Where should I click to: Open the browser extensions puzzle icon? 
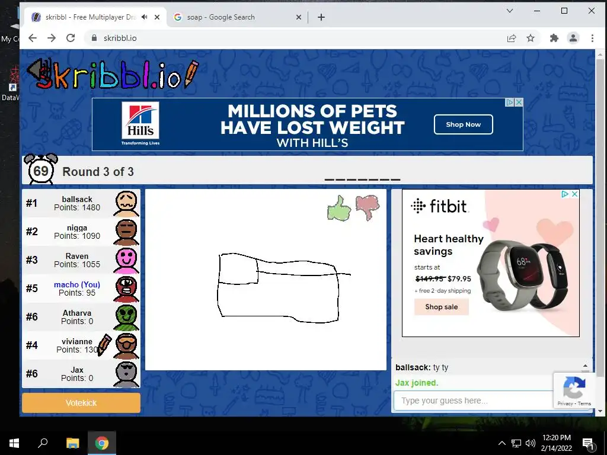click(554, 38)
